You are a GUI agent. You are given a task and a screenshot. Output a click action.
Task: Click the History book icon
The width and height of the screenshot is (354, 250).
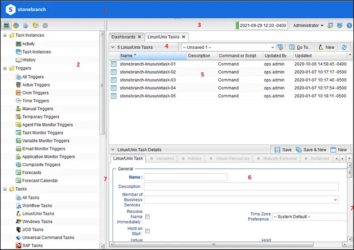(19, 60)
